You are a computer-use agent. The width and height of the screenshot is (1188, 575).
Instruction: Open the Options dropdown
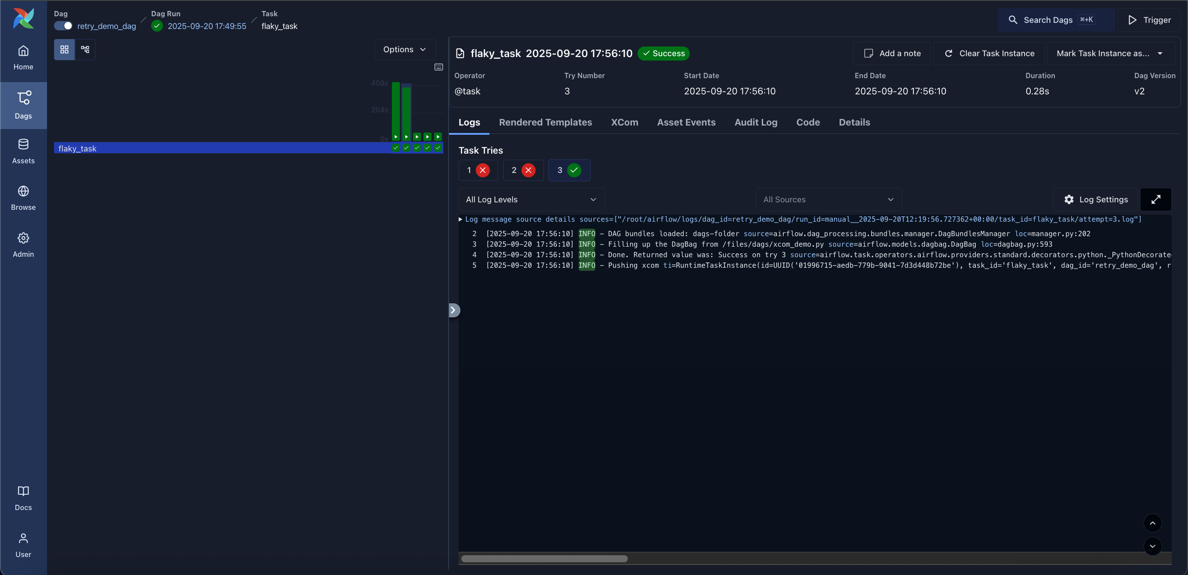coord(405,49)
